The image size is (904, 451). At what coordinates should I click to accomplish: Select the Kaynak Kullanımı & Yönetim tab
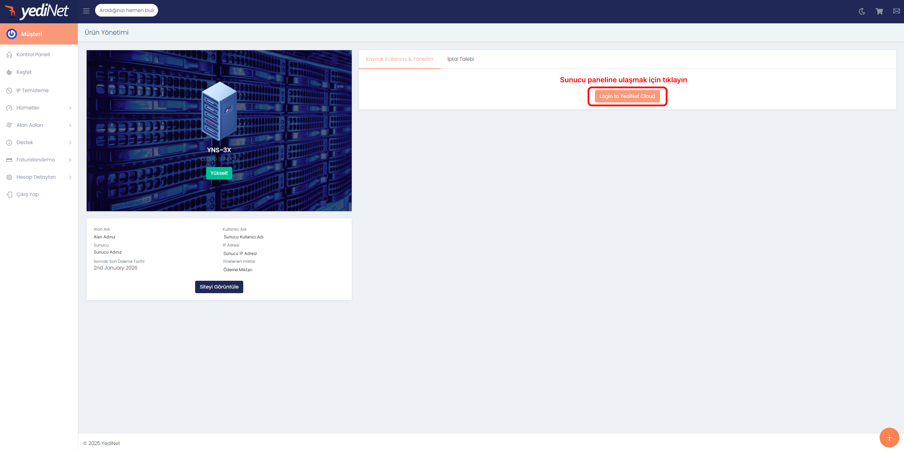[x=399, y=59]
